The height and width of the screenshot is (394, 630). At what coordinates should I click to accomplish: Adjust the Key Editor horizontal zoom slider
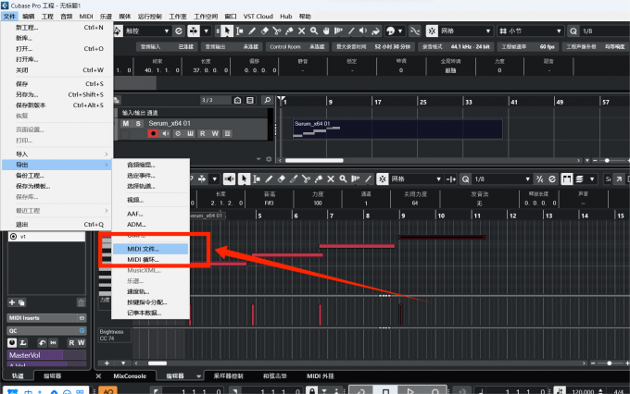[x=610, y=363]
